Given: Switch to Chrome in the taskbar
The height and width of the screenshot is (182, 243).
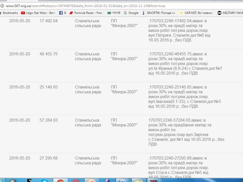Looking at the screenshot, I should (60, 180).
